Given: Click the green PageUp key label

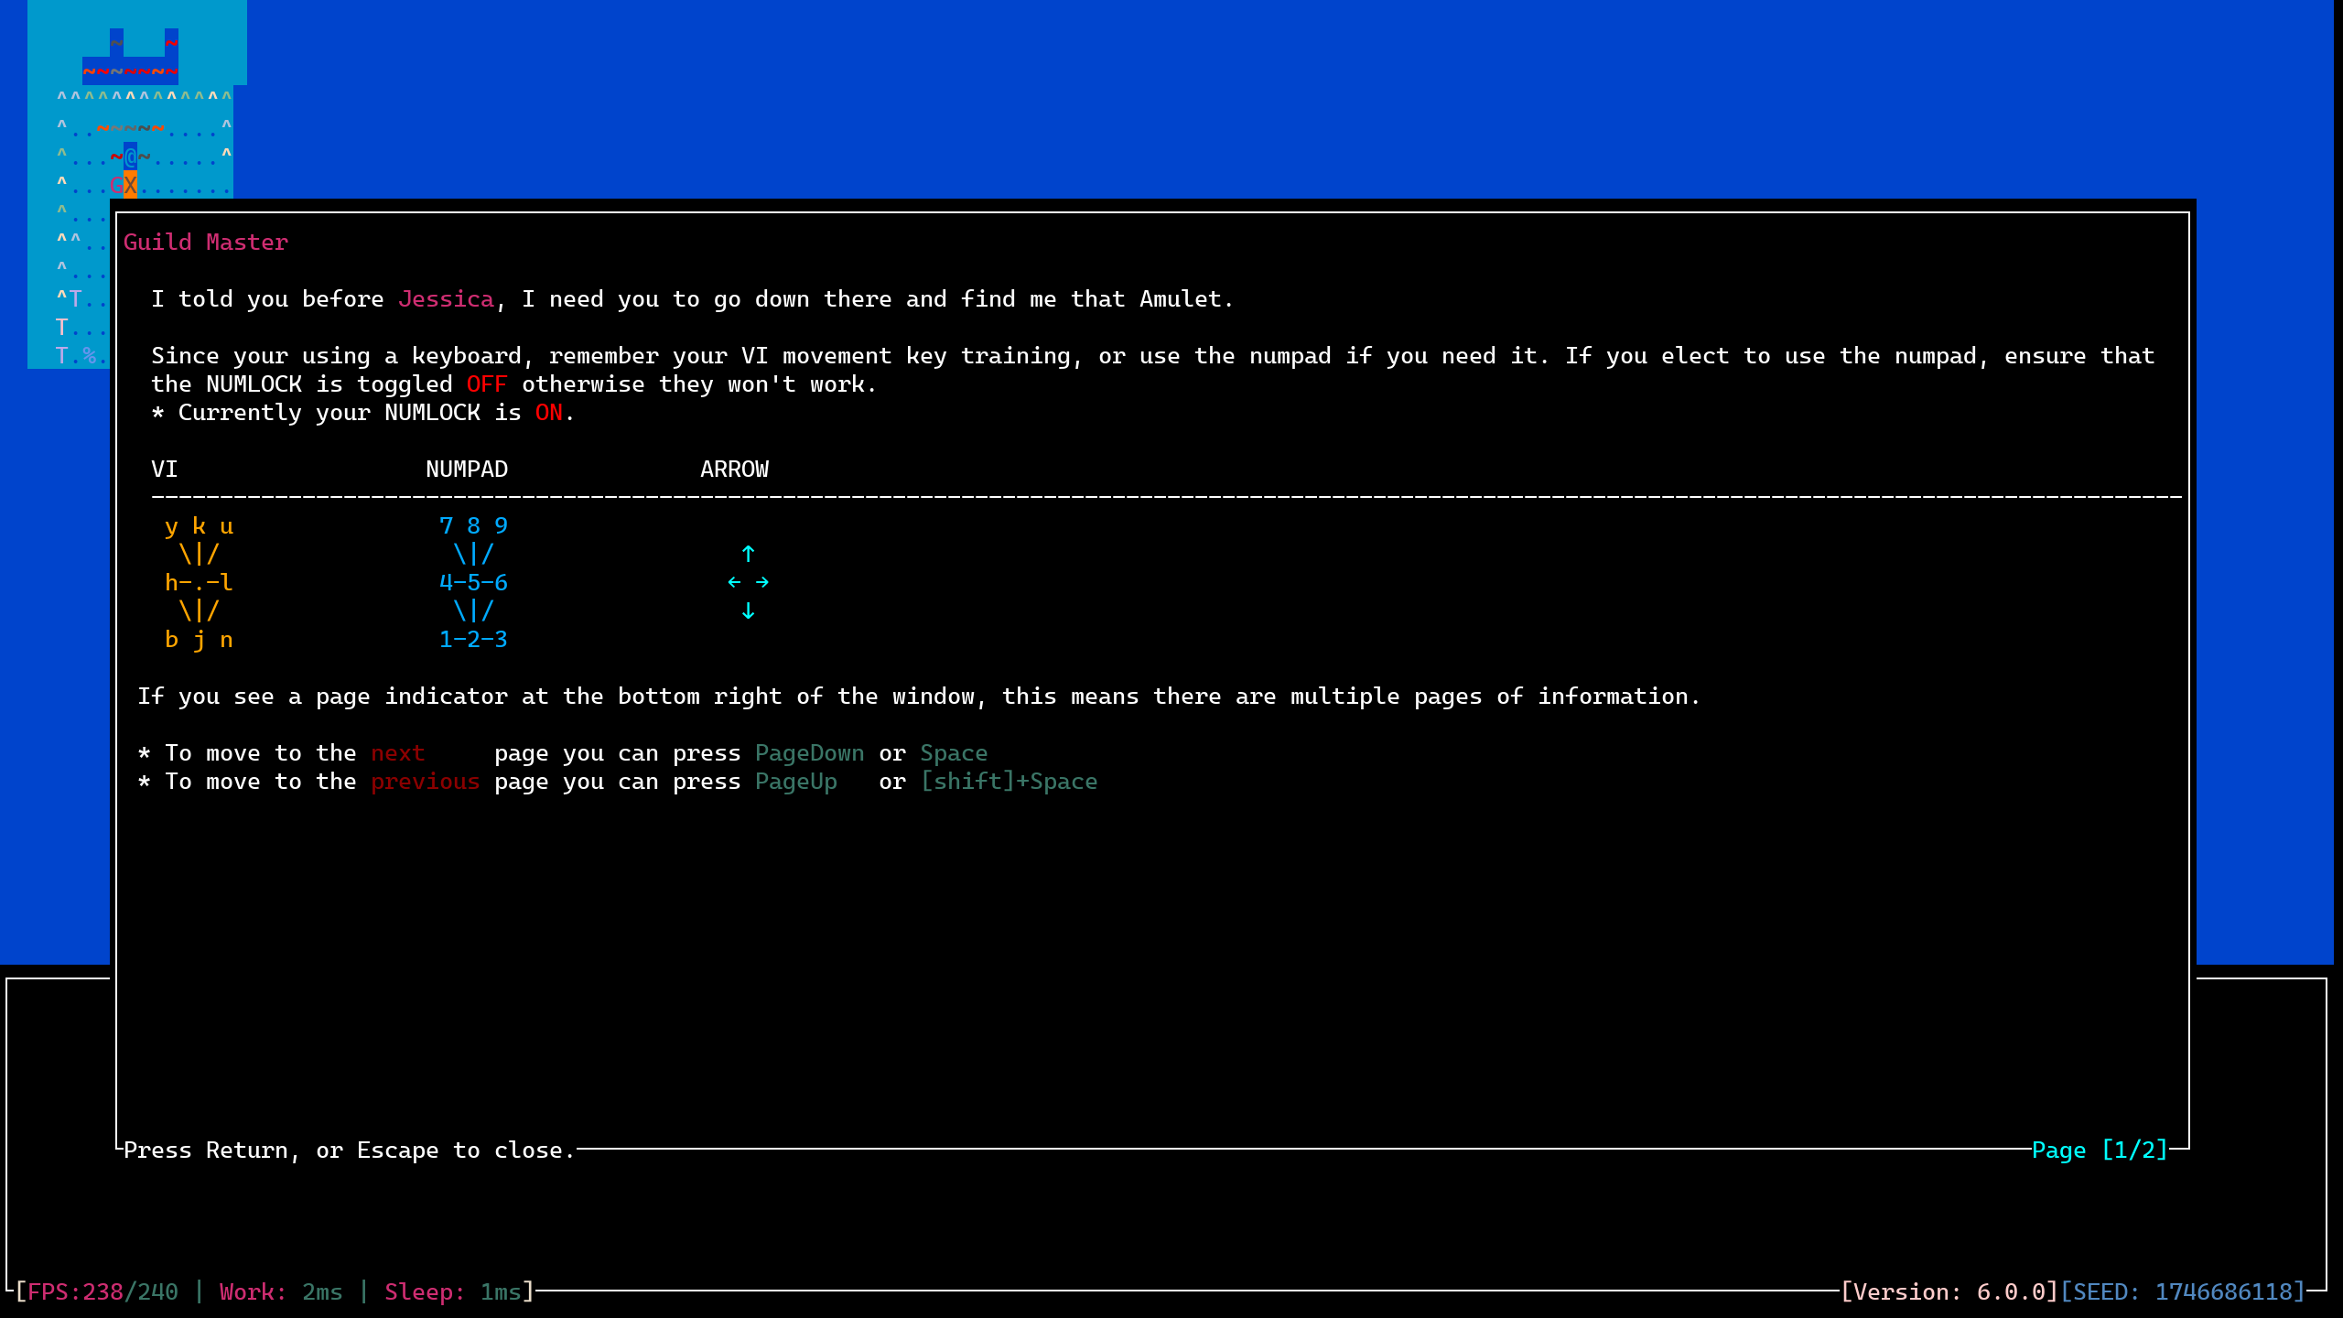Looking at the screenshot, I should (x=795, y=782).
